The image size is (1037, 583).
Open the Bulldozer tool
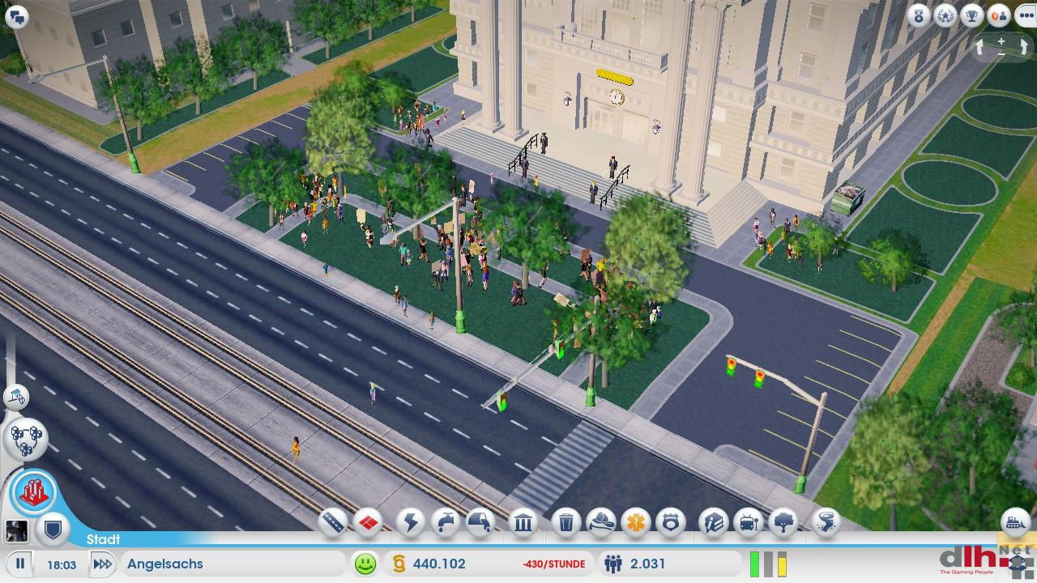pos(1015,522)
